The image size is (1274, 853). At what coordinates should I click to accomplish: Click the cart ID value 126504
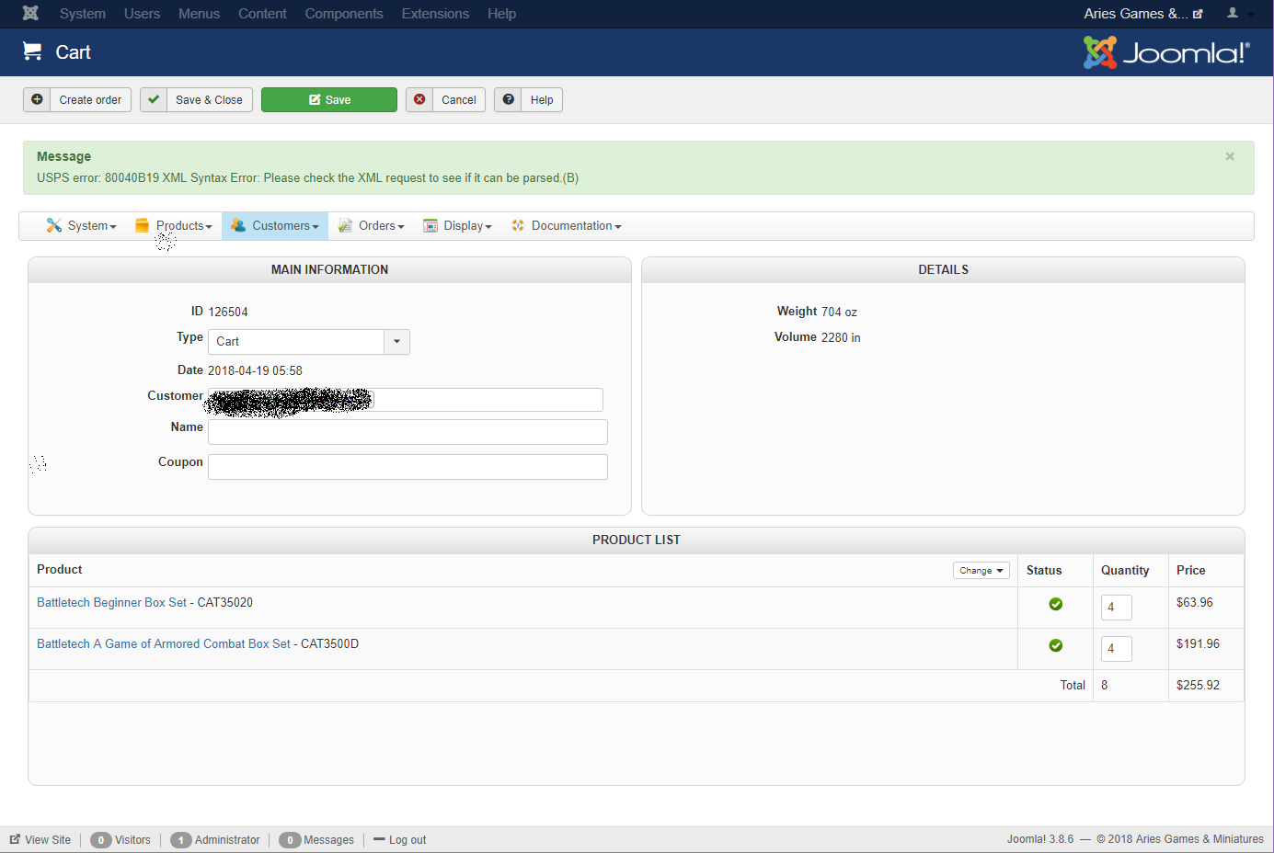pos(228,313)
